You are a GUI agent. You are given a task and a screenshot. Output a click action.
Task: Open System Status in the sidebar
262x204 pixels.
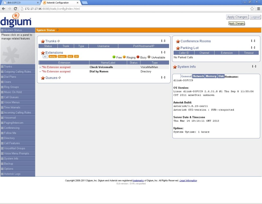click(x=18, y=30)
